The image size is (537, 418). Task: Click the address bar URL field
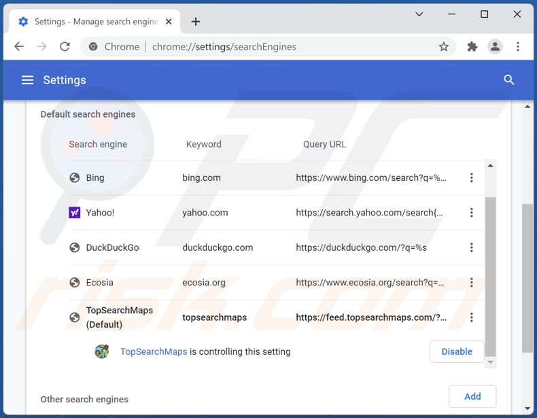tap(272, 47)
